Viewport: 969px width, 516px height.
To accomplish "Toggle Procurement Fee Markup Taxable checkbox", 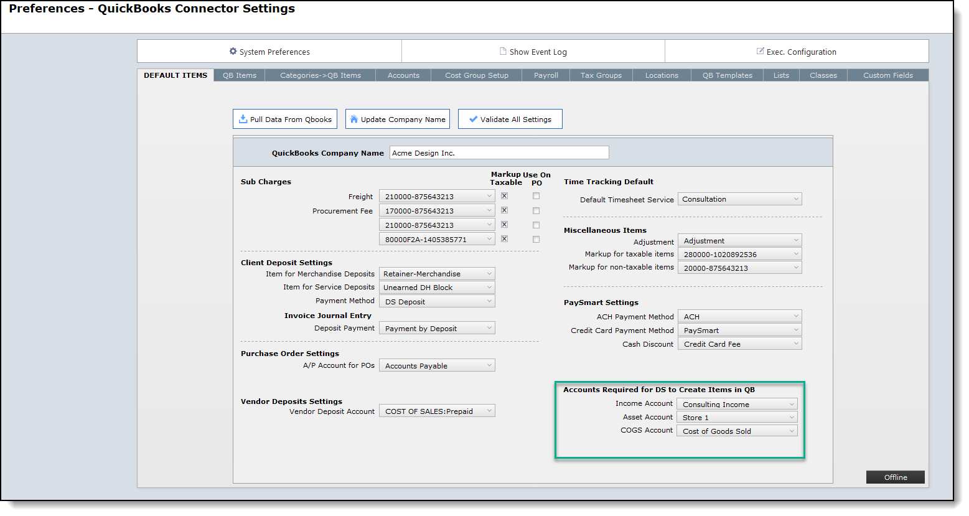I will [505, 210].
